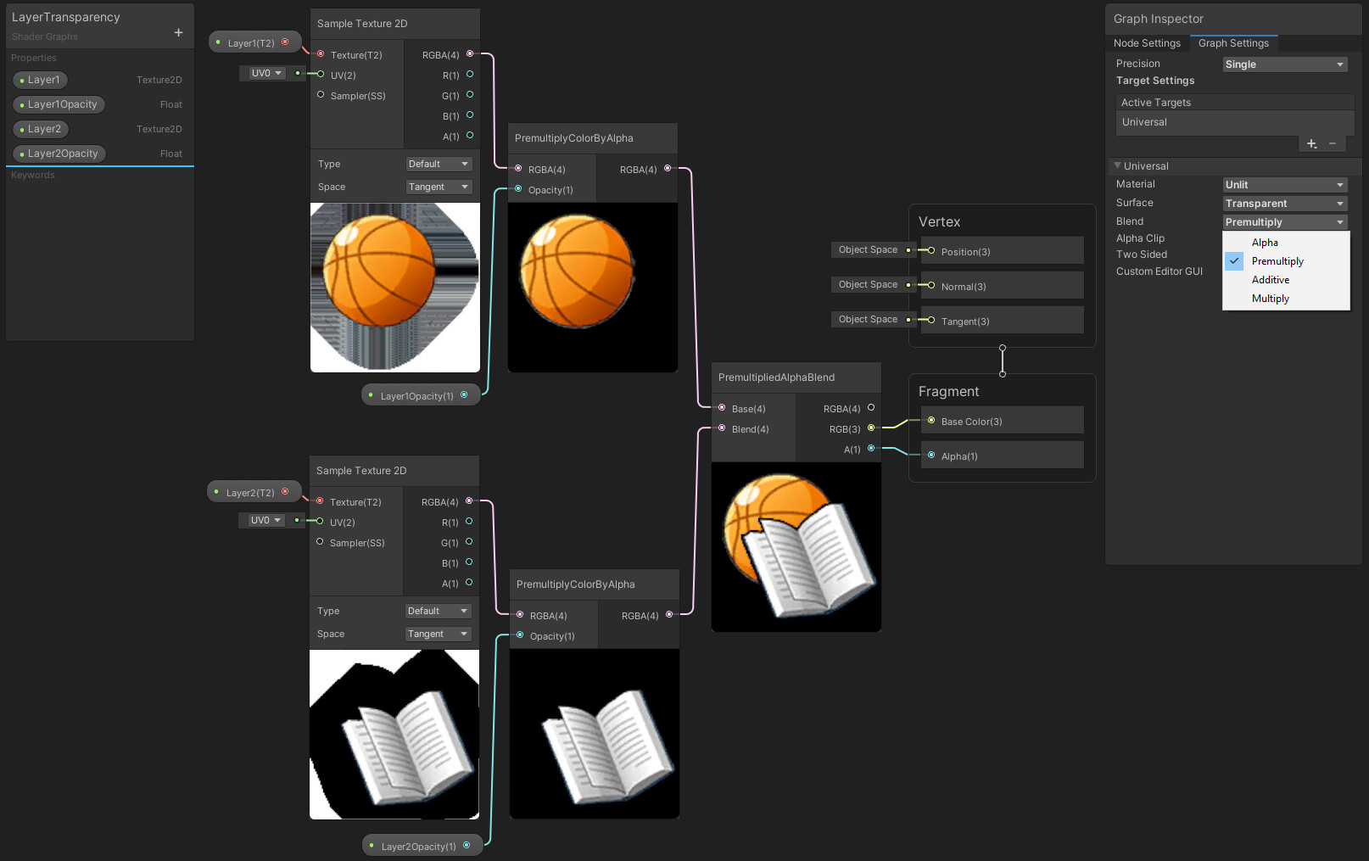This screenshot has height=861, width=1369.
Task: Click the Base(4) port on PremultipliedAlphaBlend node
Action: [722, 408]
